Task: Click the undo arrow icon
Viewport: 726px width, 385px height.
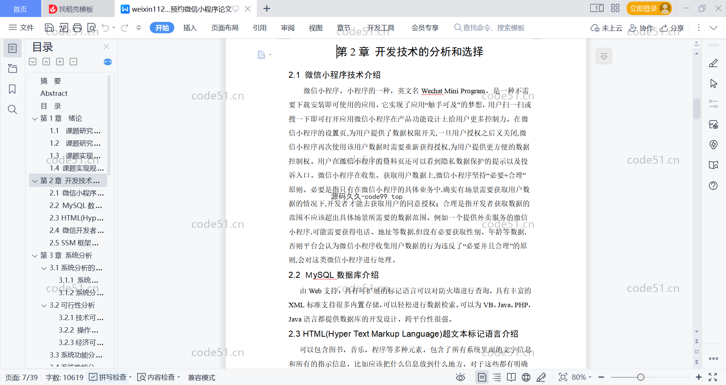Action: 105,28
